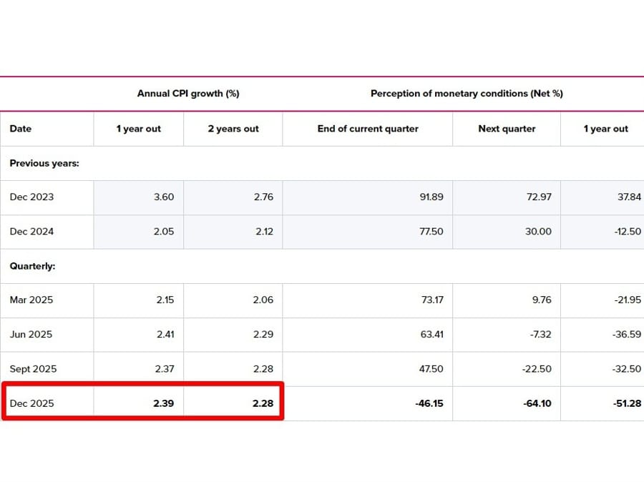This screenshot has width=644, height=482.
Task: Click the Previous years section label
Action: point(44,163)
